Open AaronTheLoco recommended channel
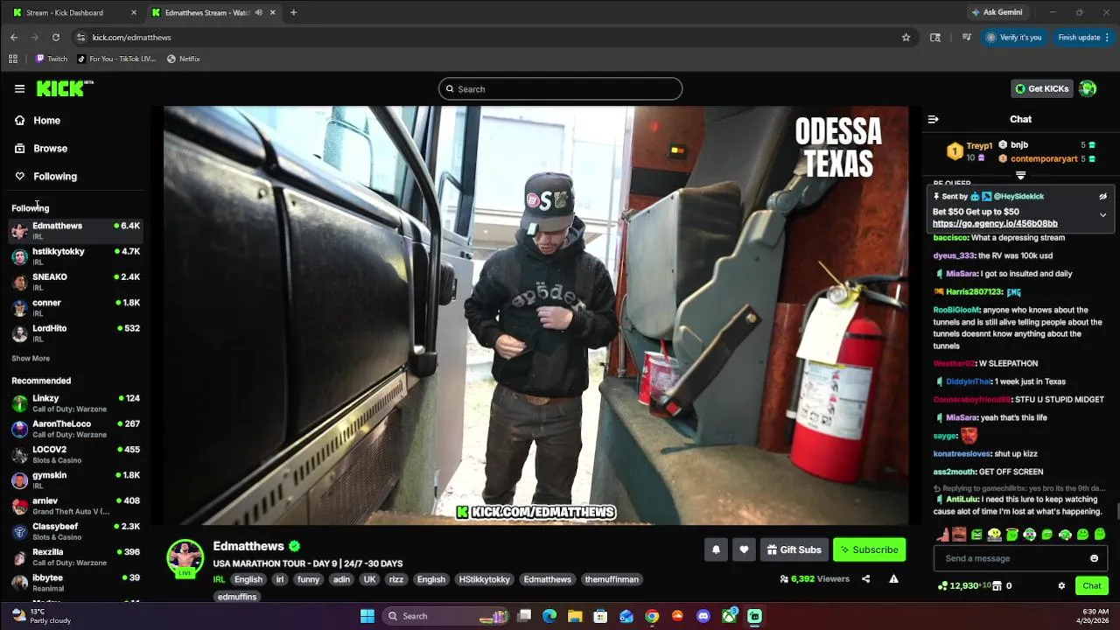Screen dimensions: 1120x630 click(x=75, y=428)
